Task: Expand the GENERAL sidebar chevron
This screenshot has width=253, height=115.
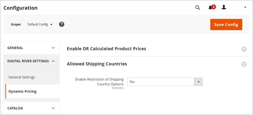Action: pyautogui.click(x=53, y=48)
